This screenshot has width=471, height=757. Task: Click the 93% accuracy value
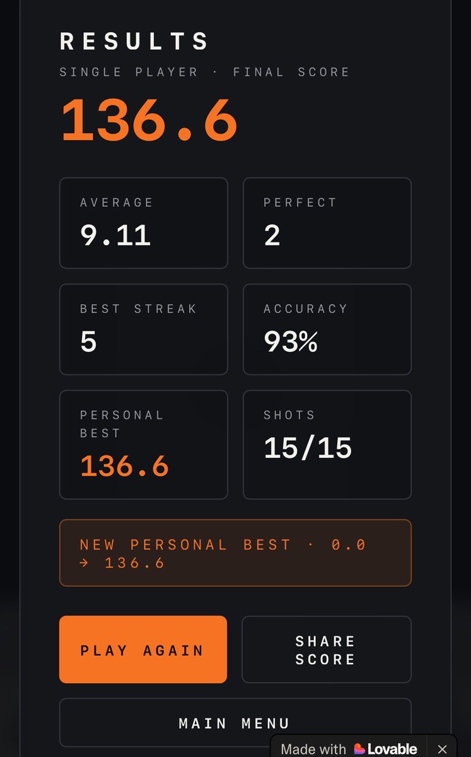coord(291,342)
